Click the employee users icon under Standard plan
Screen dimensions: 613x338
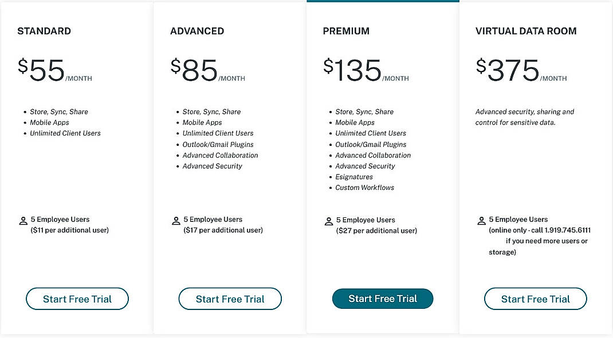click(23, 220)
